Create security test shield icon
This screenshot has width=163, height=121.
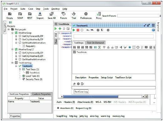102,30
